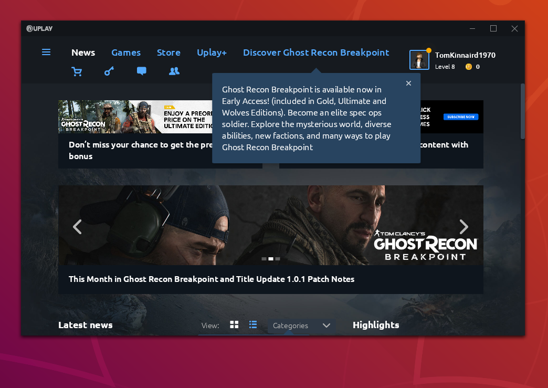Open TomKinnaird1970 profile name

[x=465, y=55]
